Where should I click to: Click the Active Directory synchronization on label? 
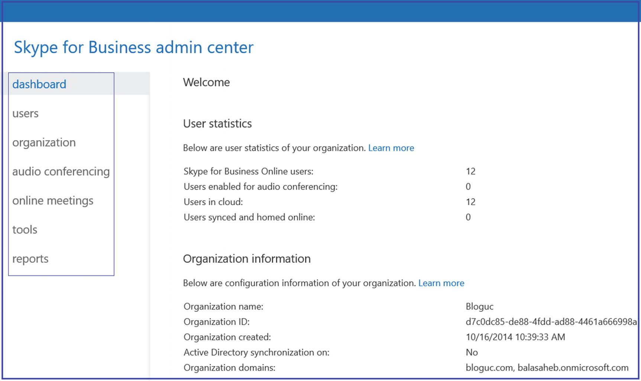256,352
